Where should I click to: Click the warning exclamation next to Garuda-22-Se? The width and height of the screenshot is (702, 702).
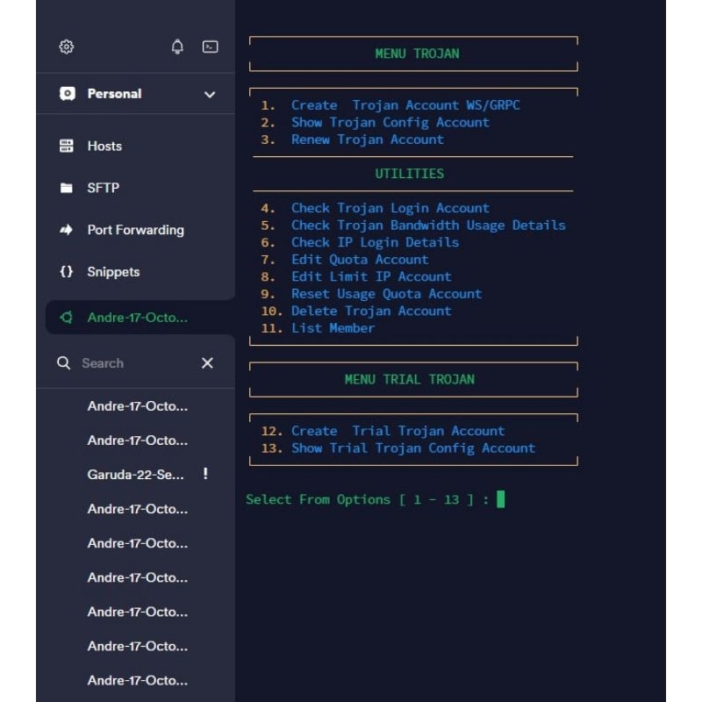[205, 474]
